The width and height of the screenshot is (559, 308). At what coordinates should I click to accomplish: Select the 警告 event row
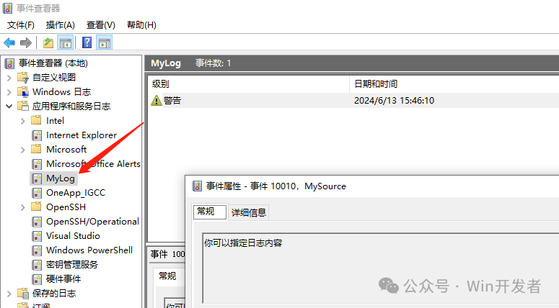[172, 101]
